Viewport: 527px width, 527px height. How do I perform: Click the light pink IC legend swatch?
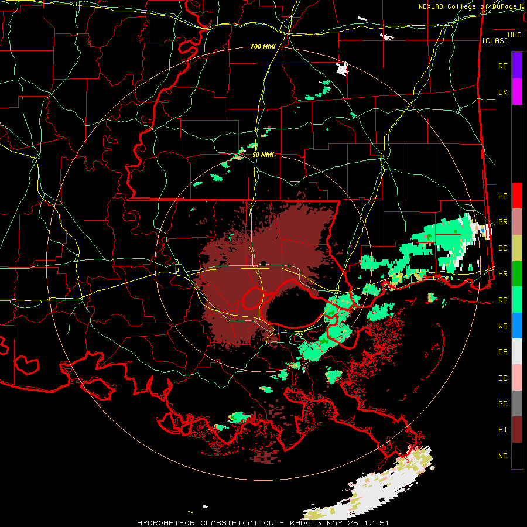pos(517,378)
